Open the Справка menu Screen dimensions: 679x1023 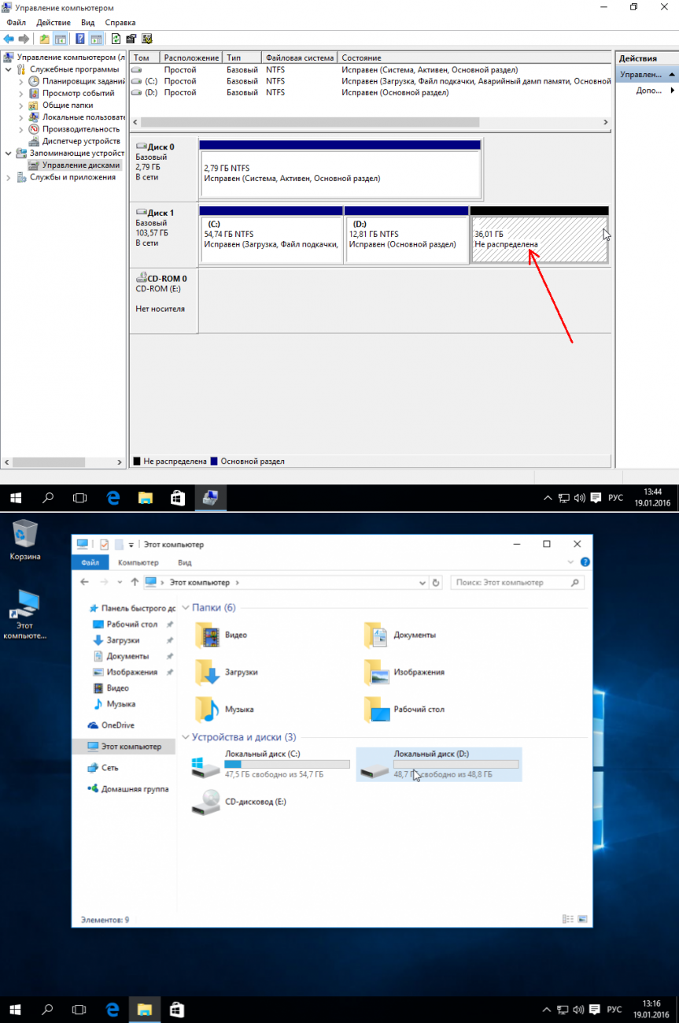[x=120, y=23]
